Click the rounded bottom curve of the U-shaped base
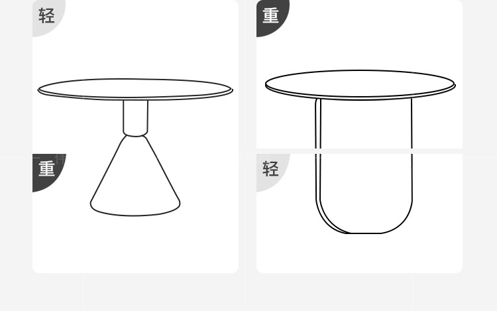Image resolution: width=497 pixels, height=311 pixels. pyautogui.click(x=364, y=223)
